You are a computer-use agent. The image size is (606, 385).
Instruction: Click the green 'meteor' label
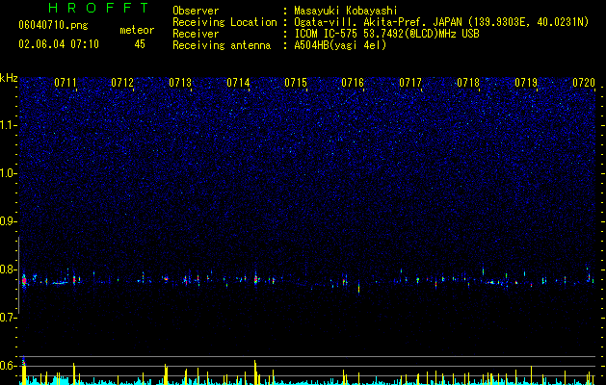tap(137, 30)
